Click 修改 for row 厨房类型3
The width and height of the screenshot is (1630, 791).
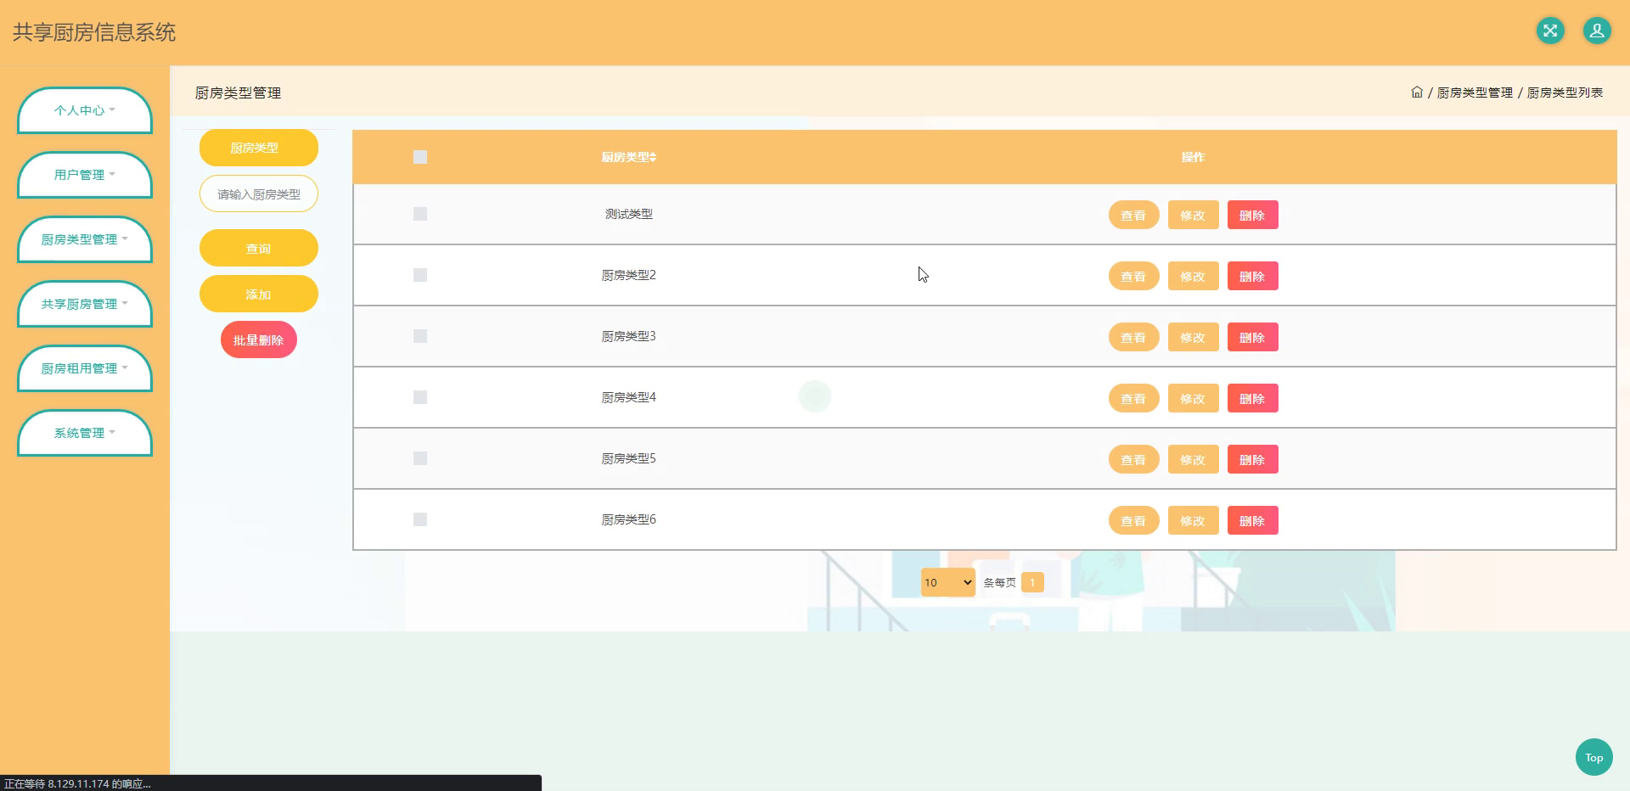[x=1193, y=337]
